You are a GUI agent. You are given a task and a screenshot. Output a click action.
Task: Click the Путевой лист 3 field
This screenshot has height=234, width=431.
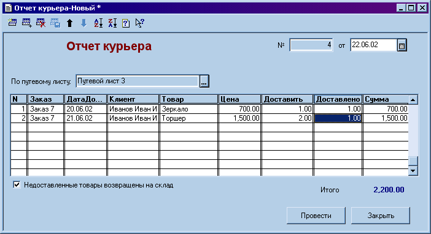[138, 81]
